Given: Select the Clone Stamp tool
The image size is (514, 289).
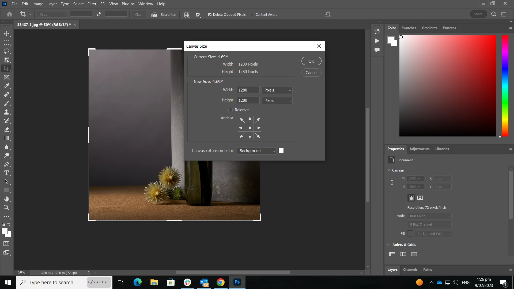Looking at the screenshot, I should point(6,112).
